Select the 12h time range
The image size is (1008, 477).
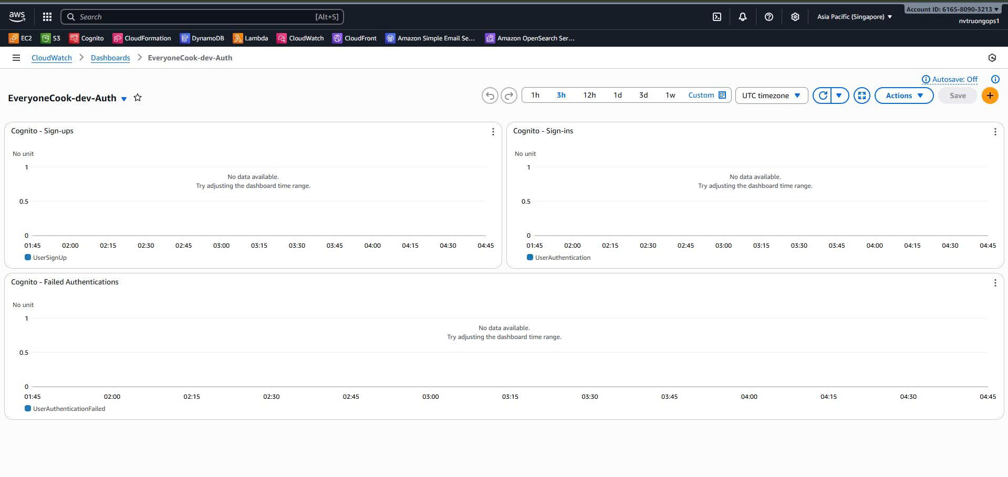[x=589, y=95]
